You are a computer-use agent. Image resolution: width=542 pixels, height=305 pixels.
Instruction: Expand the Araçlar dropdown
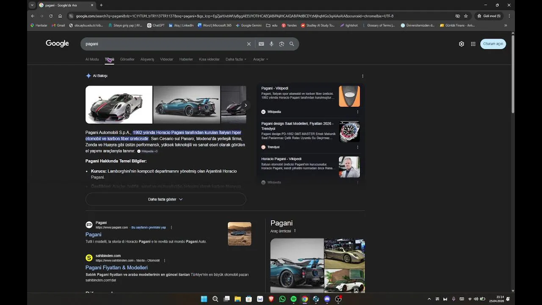[261, 59]
